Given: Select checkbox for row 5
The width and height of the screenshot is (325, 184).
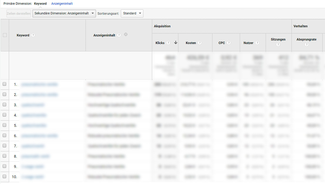Looking at the screenshot, I should pyautogui.click(x=4, y=125).
